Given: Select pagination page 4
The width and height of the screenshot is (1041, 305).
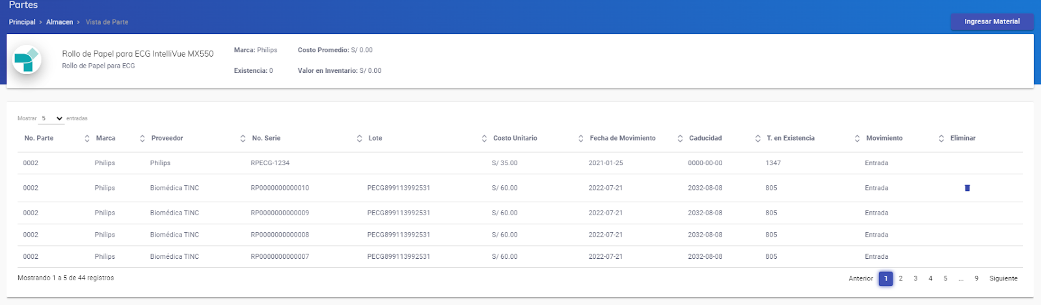Looking at the screenshot, I should click(x=930, y=278).
